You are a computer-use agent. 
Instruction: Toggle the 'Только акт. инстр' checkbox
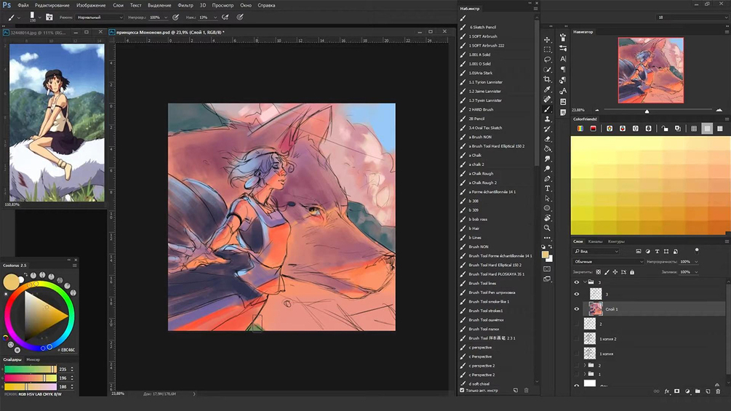point(462,391)
